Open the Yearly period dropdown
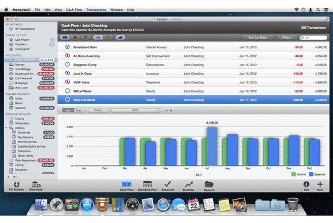Viewport: 333px width, 223px height. coord(99,110)
